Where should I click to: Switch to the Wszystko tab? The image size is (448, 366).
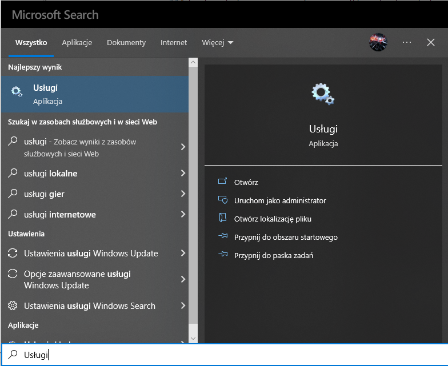coord(31,42)
